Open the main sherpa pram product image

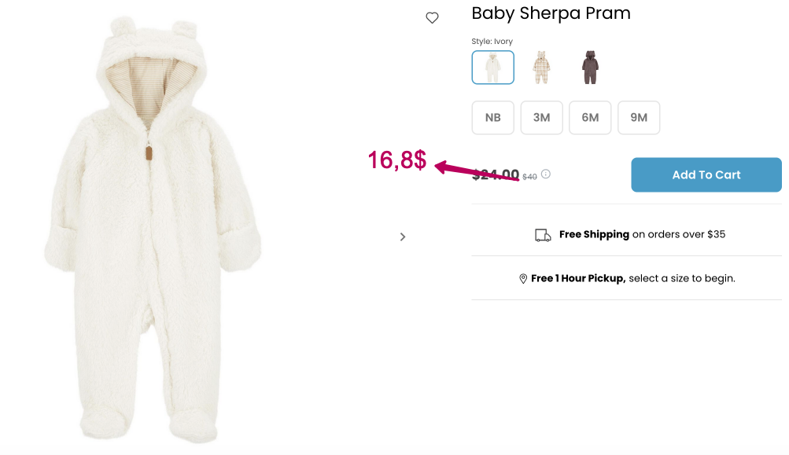152,228
